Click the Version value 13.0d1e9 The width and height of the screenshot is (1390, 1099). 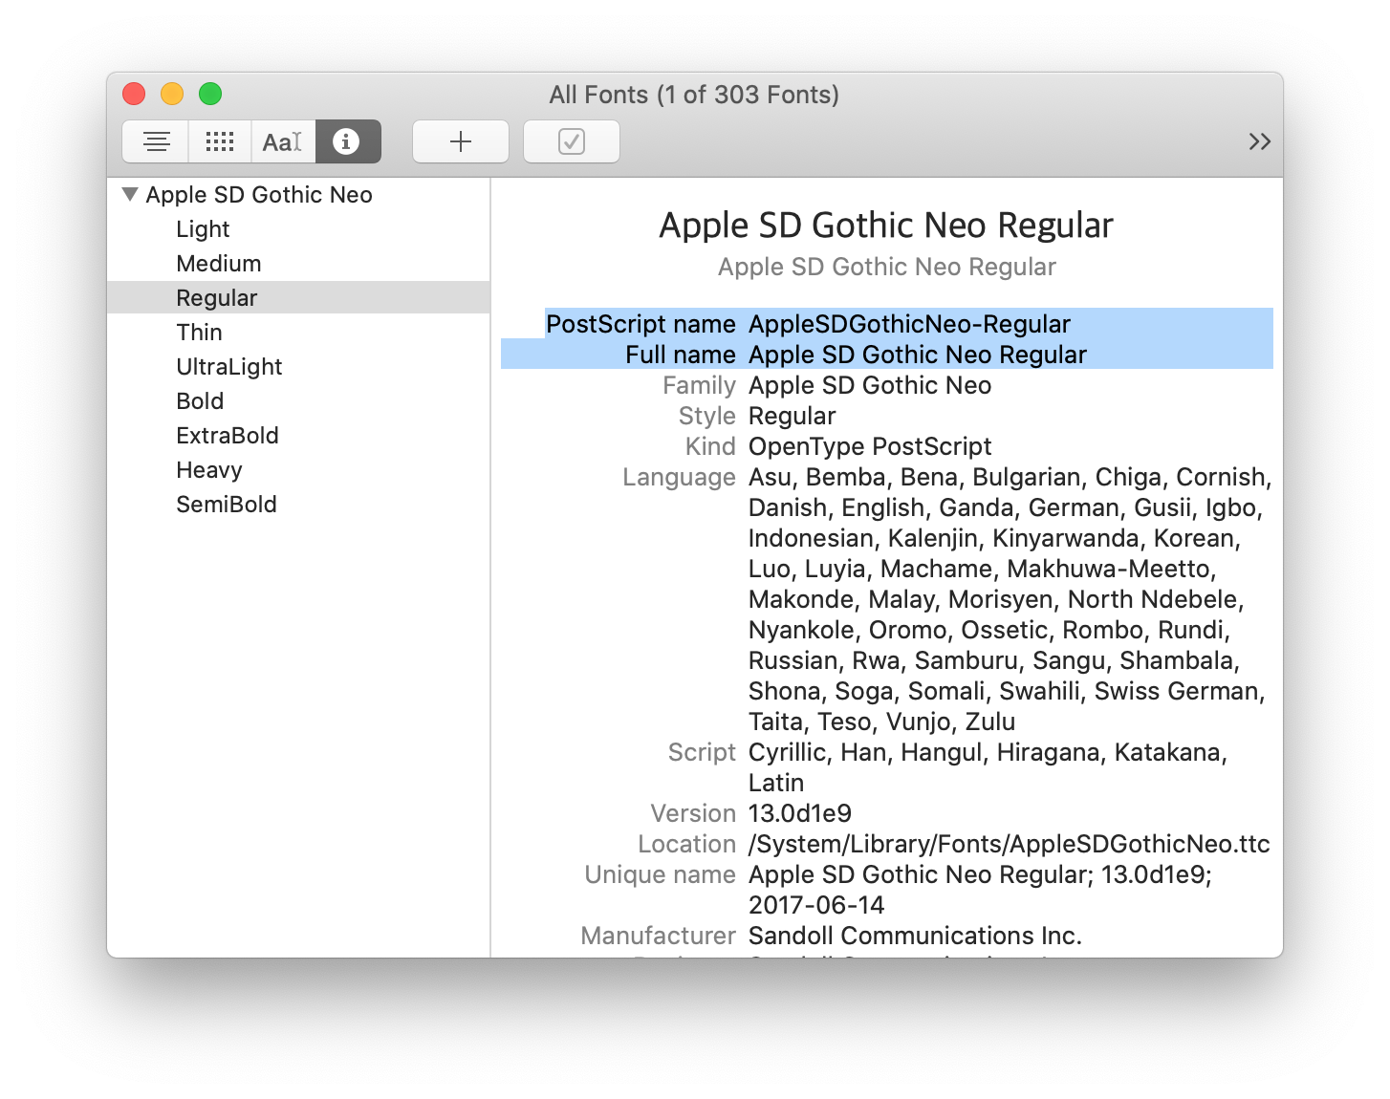800,813
